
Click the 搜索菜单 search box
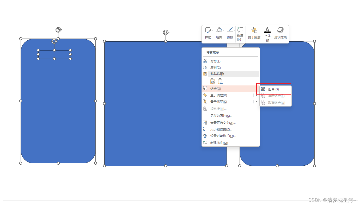tap(231, 53)
